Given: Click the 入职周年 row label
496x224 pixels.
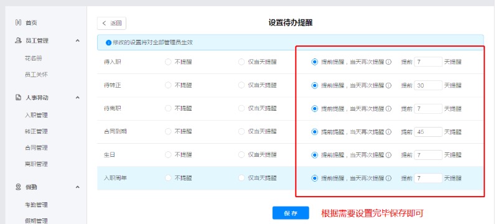Looking at the screenshot, I should click(115, 178).
